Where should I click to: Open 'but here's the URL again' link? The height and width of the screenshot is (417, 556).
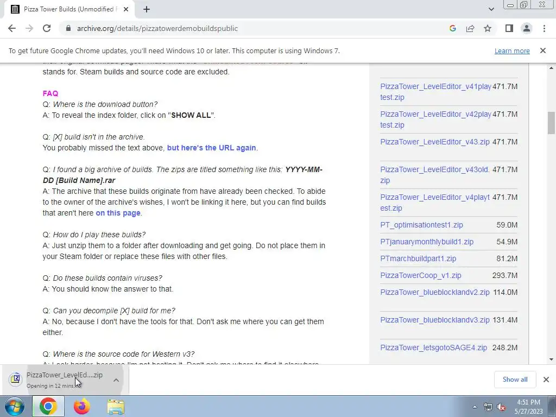(x=211, y=148)
